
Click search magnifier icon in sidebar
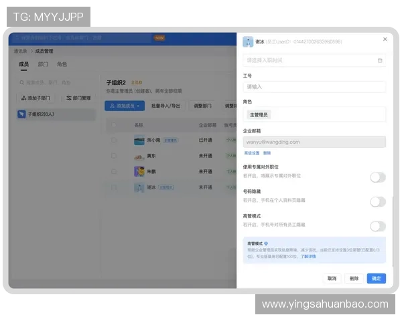[22, 82]
